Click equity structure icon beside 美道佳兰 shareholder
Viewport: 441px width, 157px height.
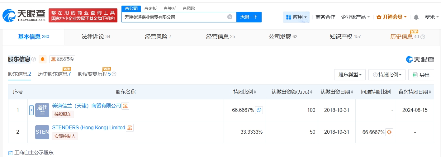point(125,106)
